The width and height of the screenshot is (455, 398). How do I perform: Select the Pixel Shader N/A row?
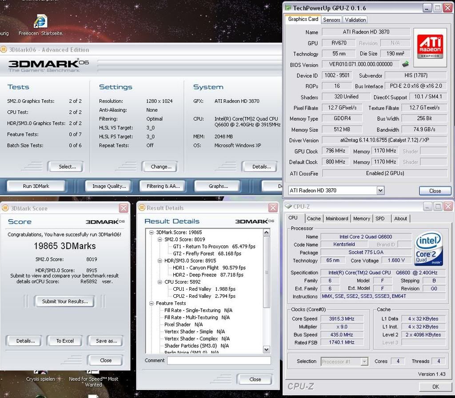[x=184, y=325]
